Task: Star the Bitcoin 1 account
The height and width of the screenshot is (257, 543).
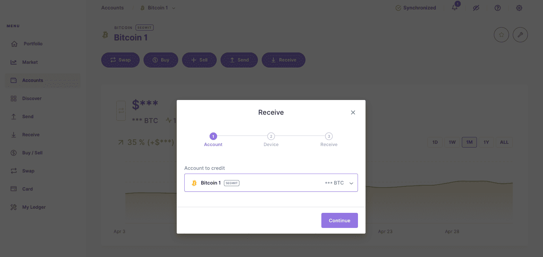Action: 501,35
